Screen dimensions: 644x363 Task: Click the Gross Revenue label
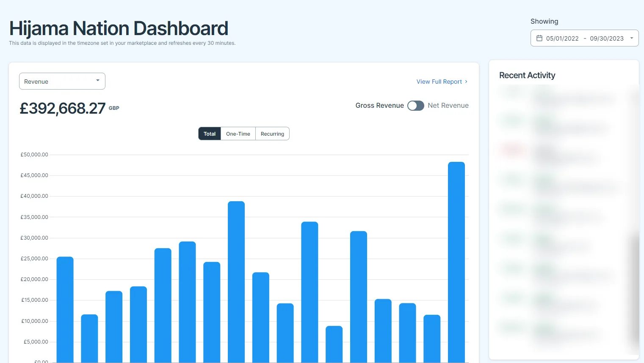380,106
